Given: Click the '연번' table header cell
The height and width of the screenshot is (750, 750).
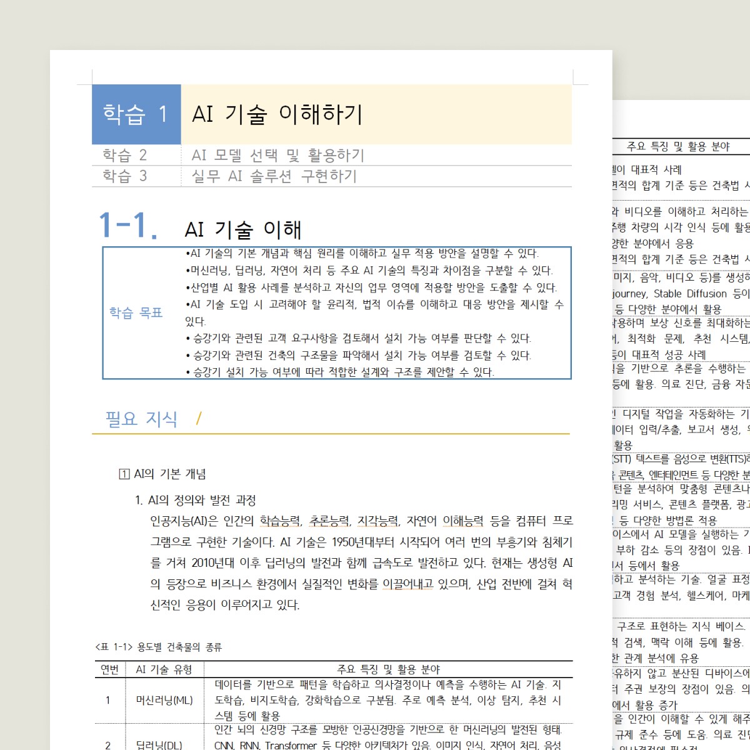Looking at the screenshot, I should click(x=110, y=669).
